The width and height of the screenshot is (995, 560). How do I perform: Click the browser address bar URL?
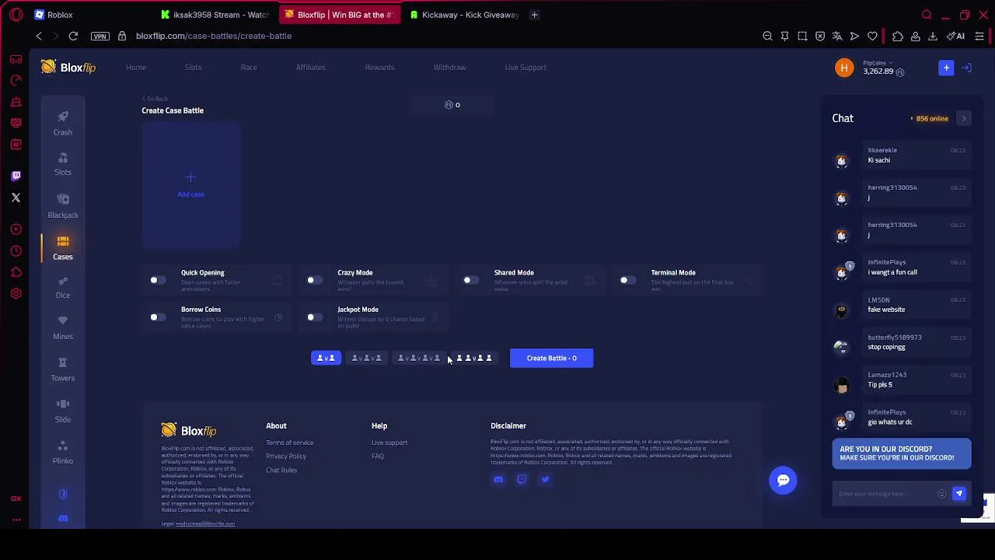coord(214,36)
